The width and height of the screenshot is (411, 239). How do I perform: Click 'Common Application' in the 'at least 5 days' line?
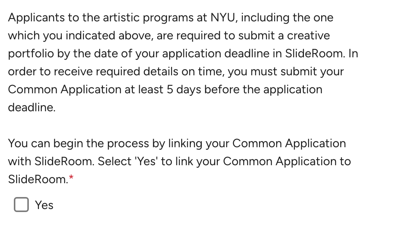(64, 90)
